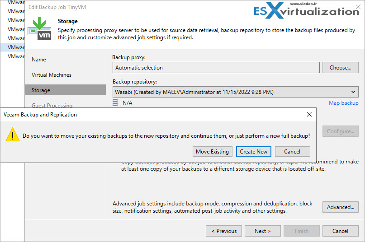365x242 pixels.
Task: Select the highlighted VMwar row in background list
Action: (x=13, y=47)
